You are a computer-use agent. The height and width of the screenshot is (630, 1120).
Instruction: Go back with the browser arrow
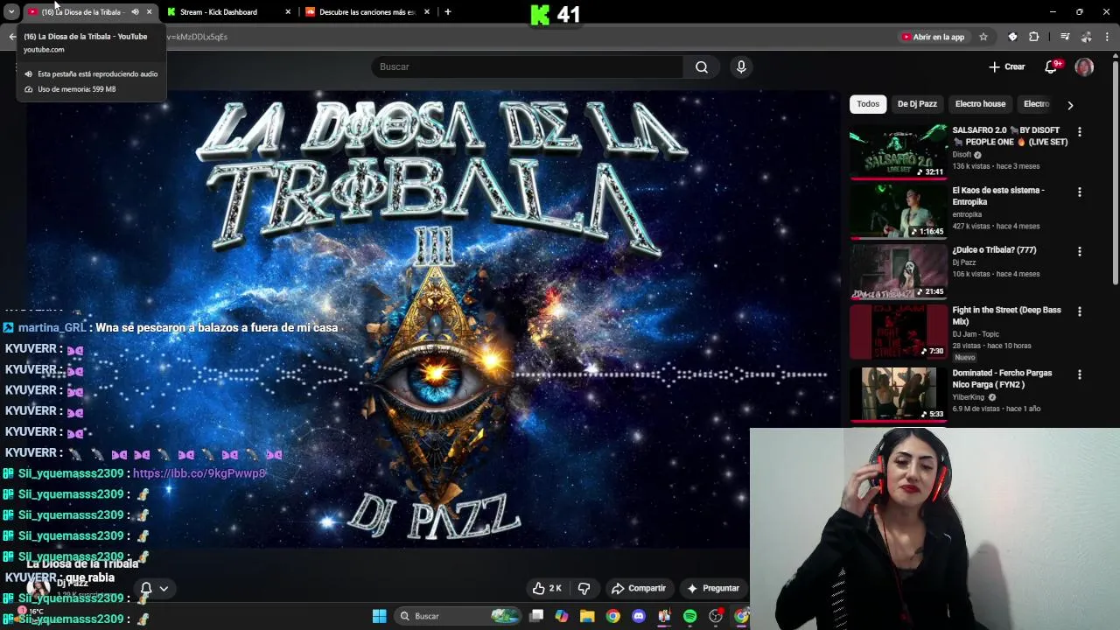coord(12,37)
